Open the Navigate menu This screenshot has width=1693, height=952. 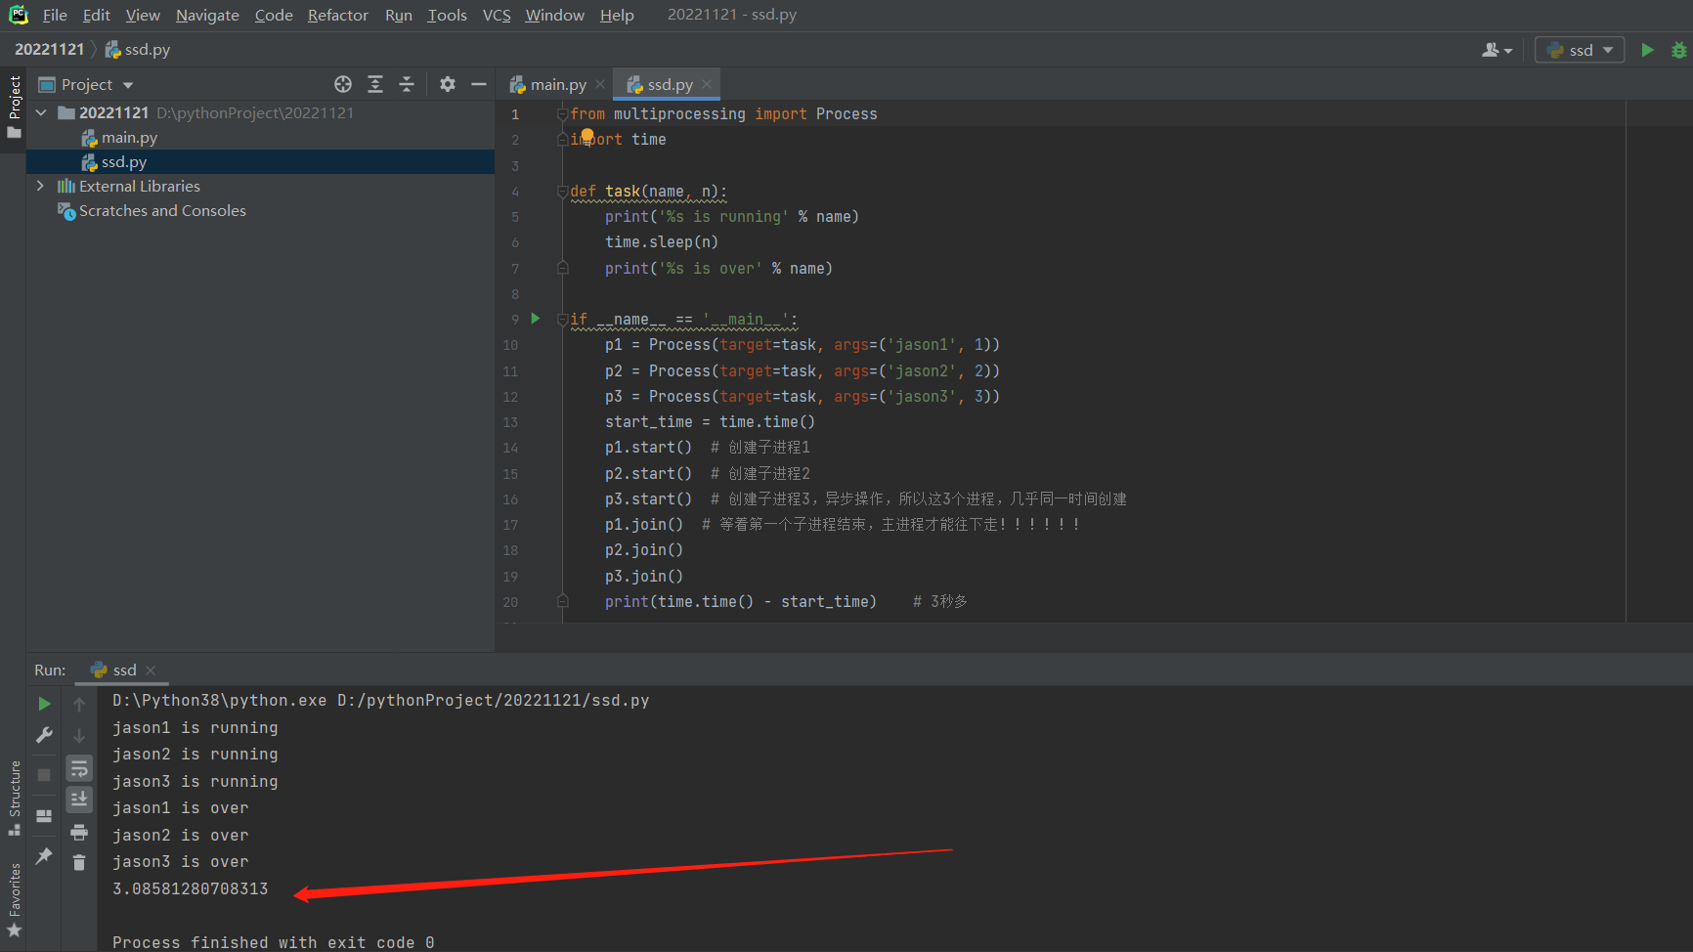point(207,16)
